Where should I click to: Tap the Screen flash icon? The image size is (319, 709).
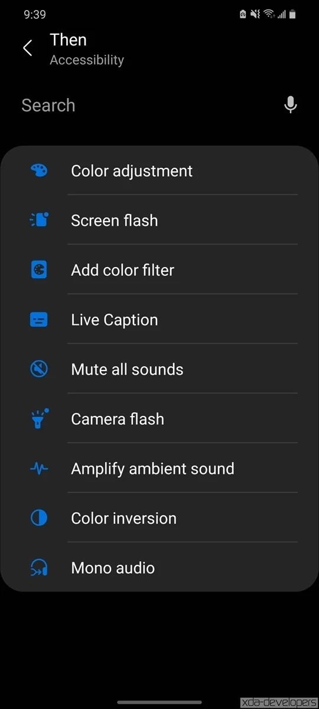pos(38,220)
